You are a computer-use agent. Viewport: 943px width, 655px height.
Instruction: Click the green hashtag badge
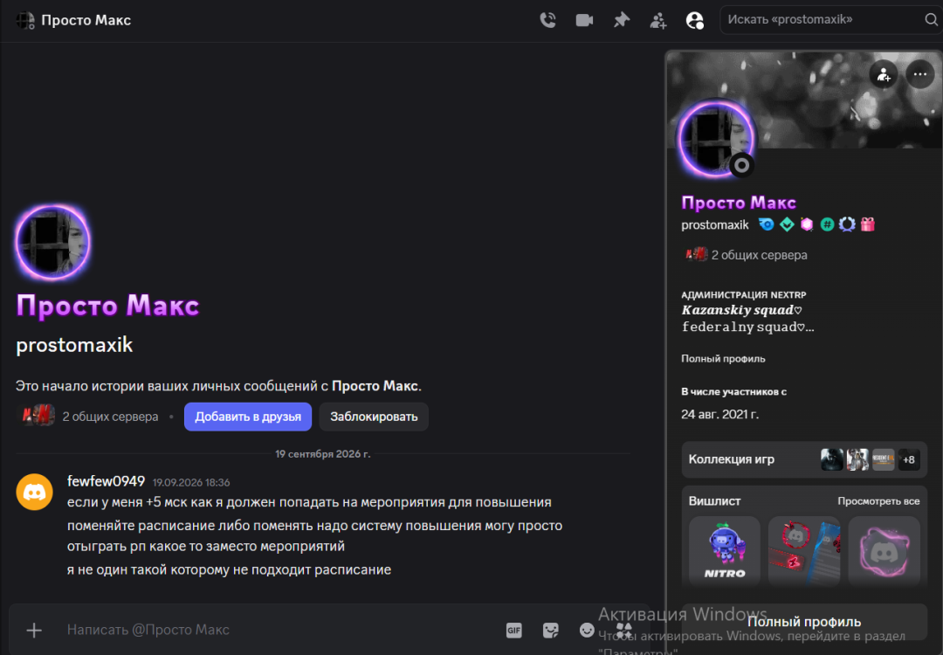(x=827, y=224)
